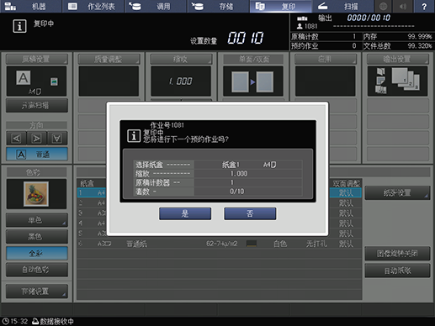
Task: Switch to the 扫描 tab
Action: tap(343, 6)
